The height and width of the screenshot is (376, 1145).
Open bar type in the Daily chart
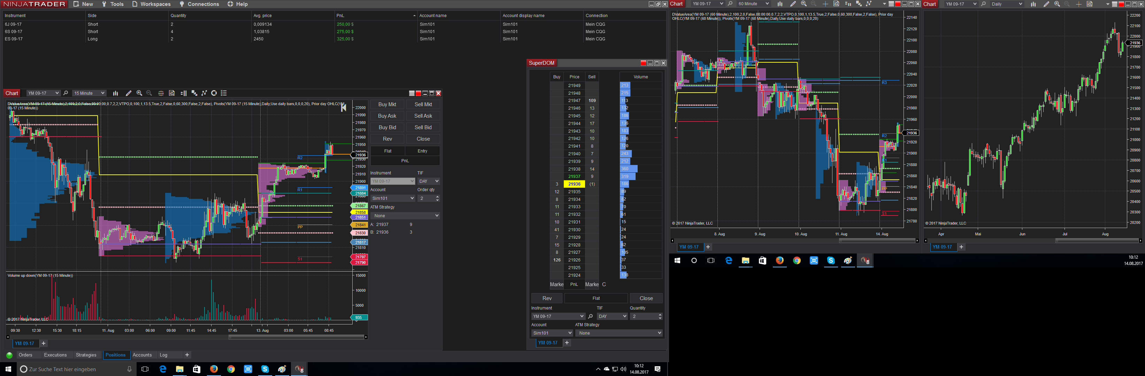click(x=1033, y=4)
